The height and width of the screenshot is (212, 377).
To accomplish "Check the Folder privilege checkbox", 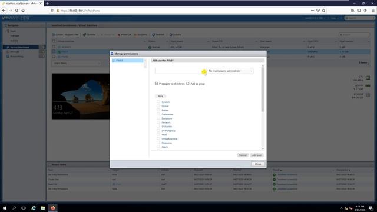I will 158,110.
